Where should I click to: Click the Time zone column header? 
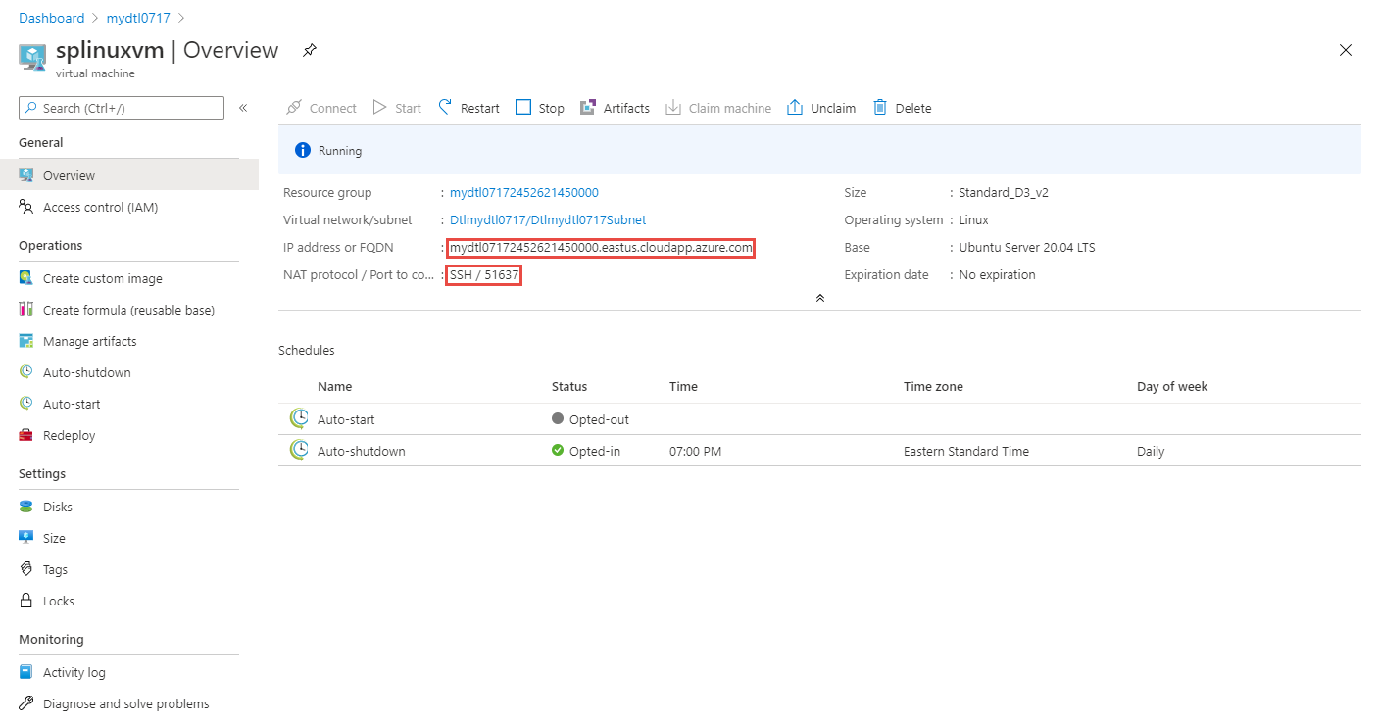[x=933, y=387]
